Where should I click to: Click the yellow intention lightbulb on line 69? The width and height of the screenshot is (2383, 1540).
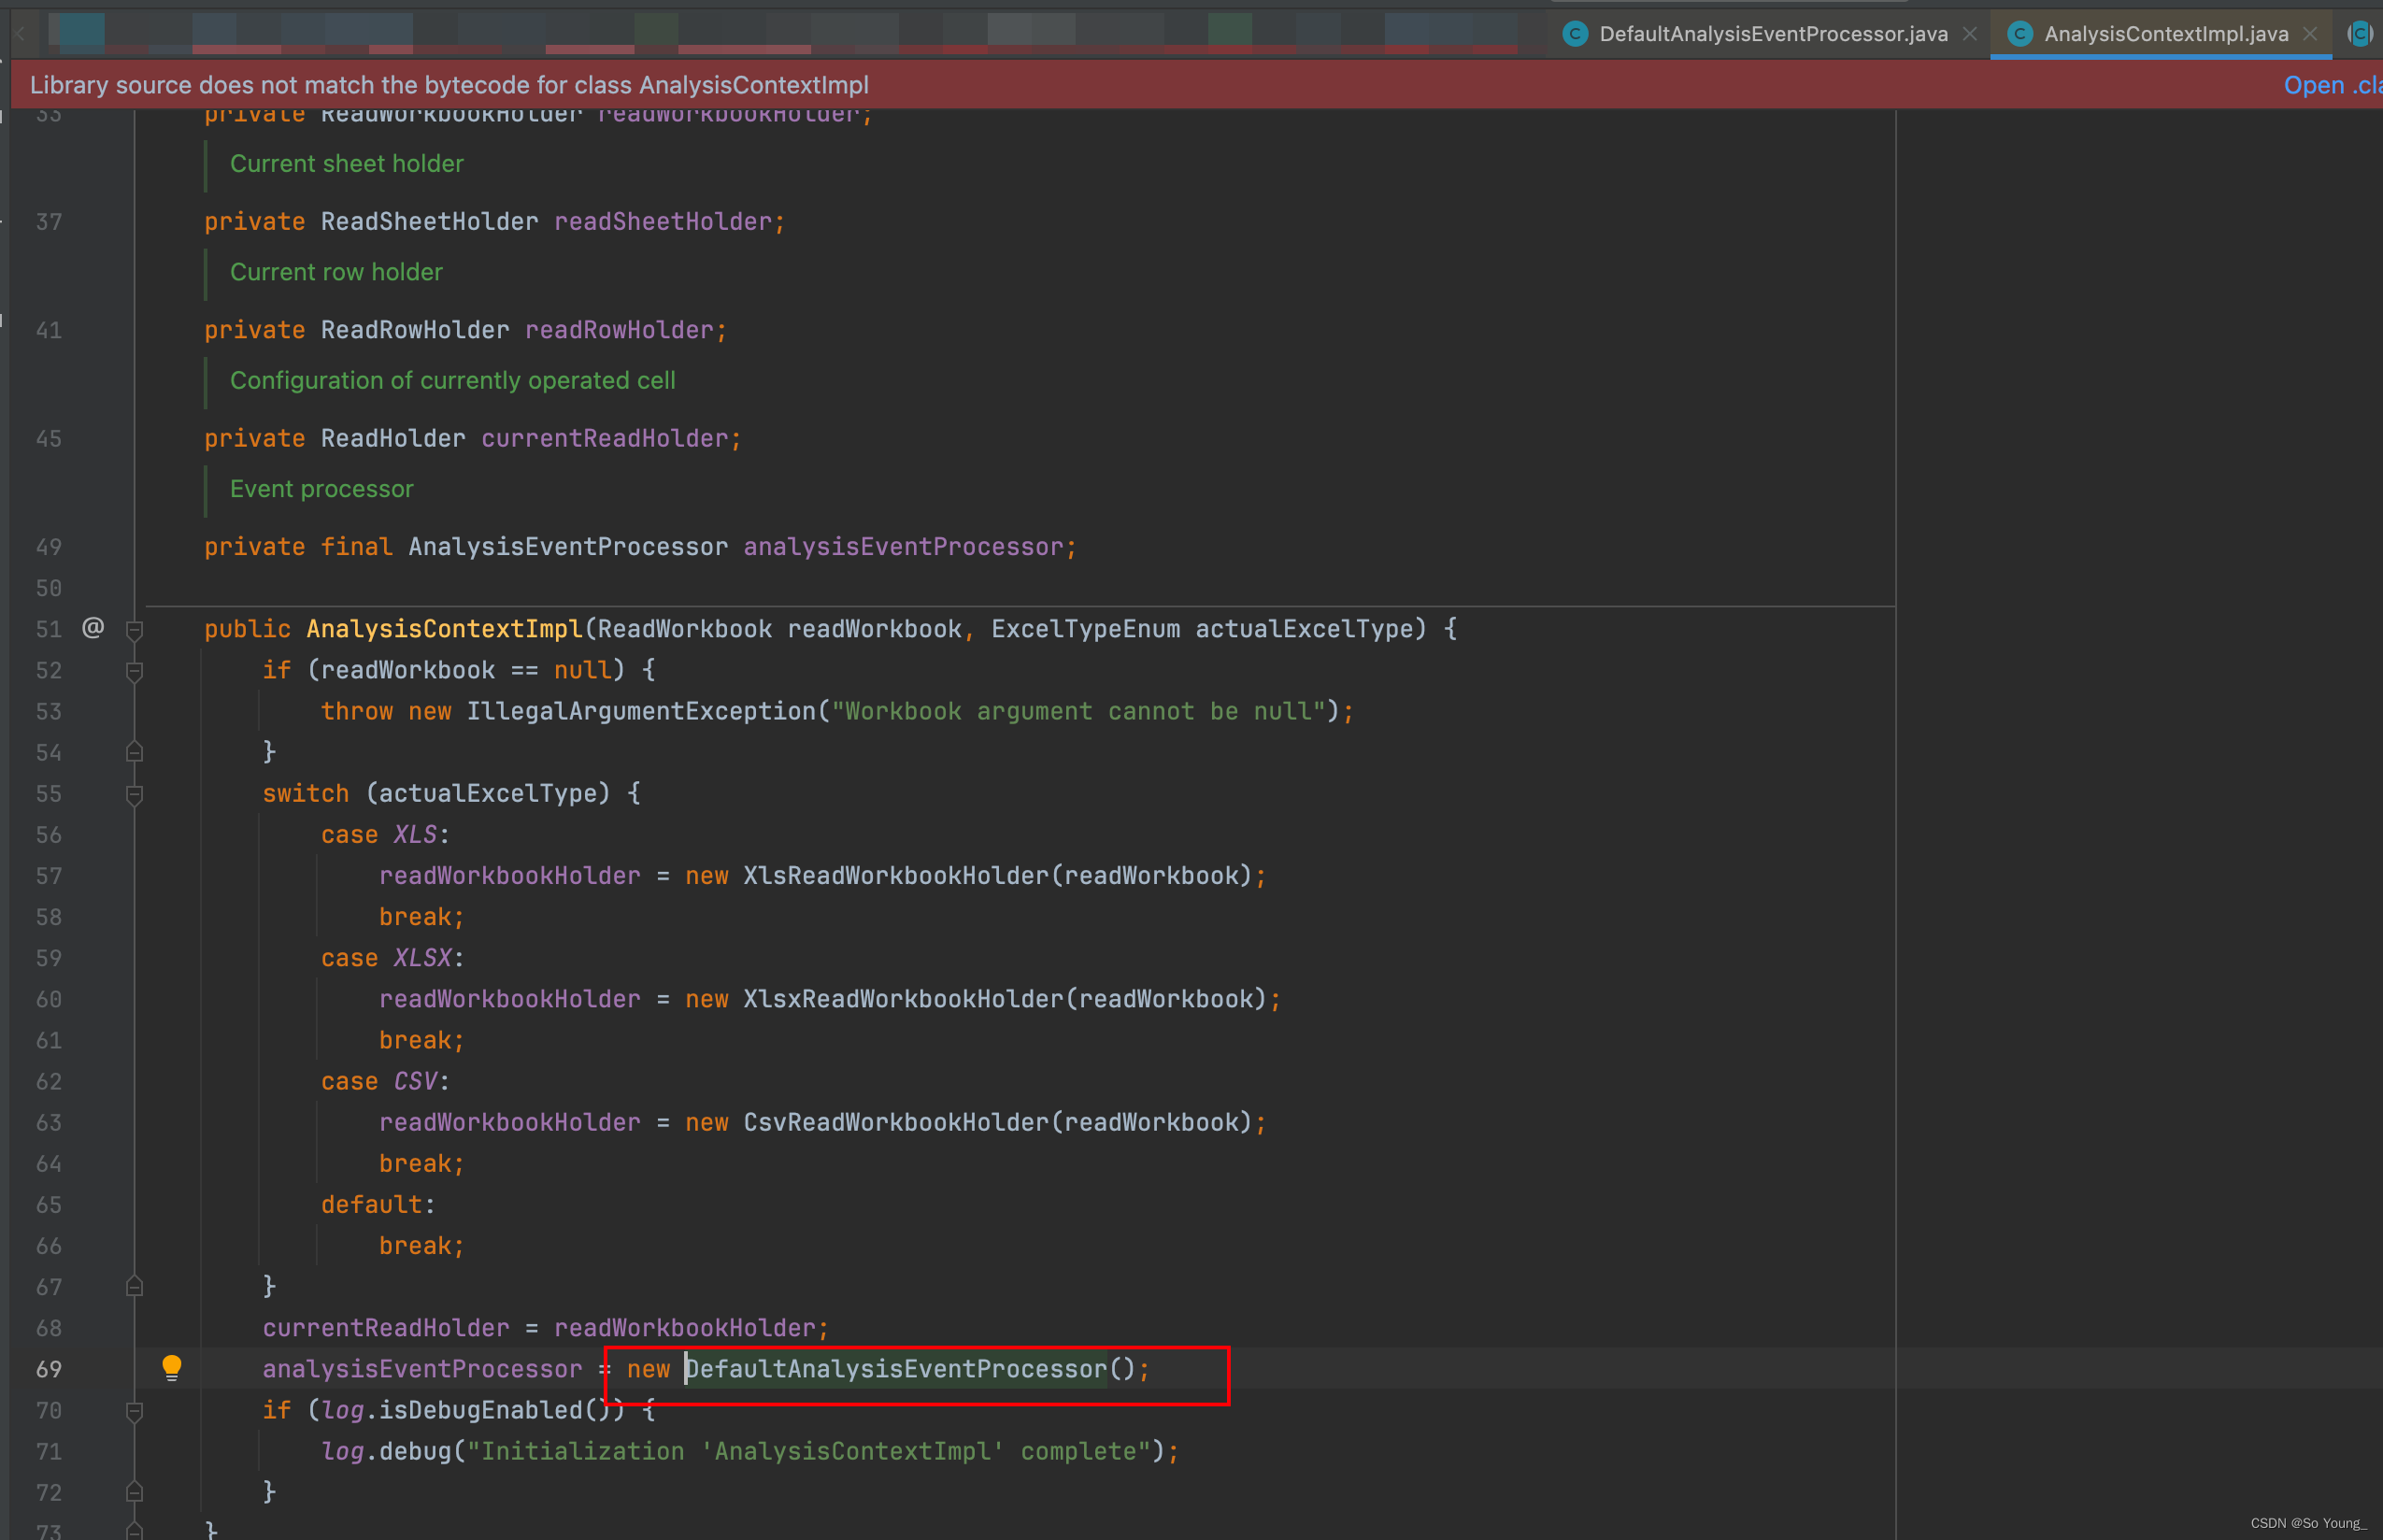point(172,1367)
